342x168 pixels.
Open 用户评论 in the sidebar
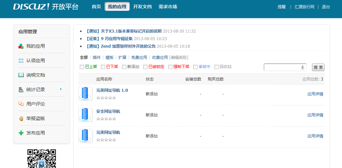pos(36,104)
